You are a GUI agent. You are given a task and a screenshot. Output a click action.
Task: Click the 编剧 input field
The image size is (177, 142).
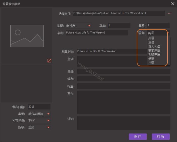tap(124, 79)
